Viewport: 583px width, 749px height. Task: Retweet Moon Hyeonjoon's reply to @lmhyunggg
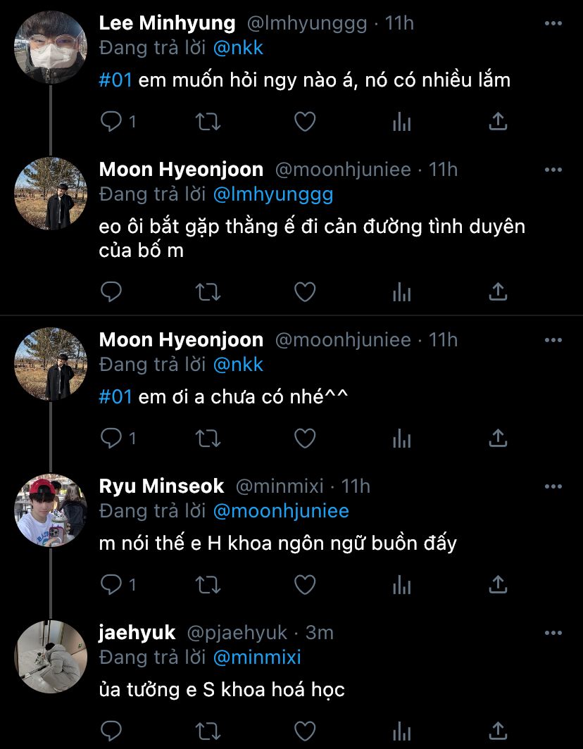point(208,291)
